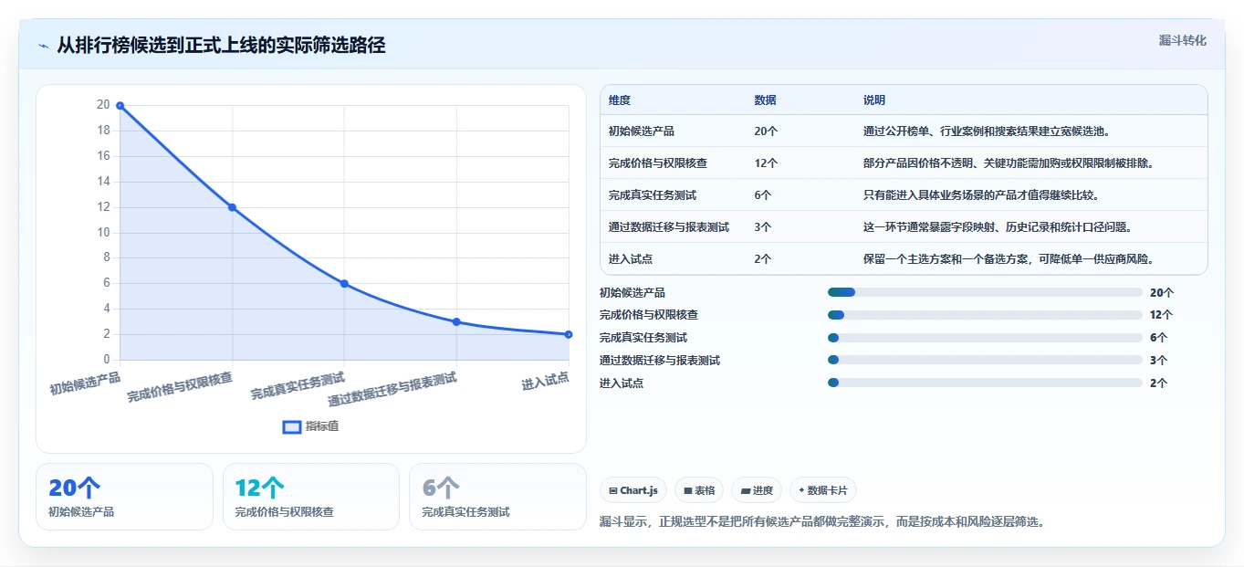Click the 初始候选产品 x-axis label
This screenshot has height=567, width=1244.
tap(85, 383)
